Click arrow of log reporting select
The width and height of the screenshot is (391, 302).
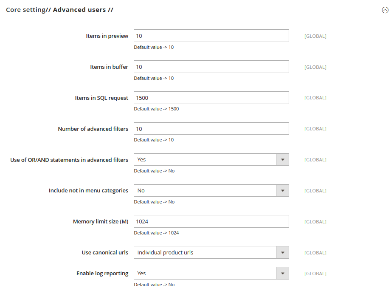pos(282,273)
